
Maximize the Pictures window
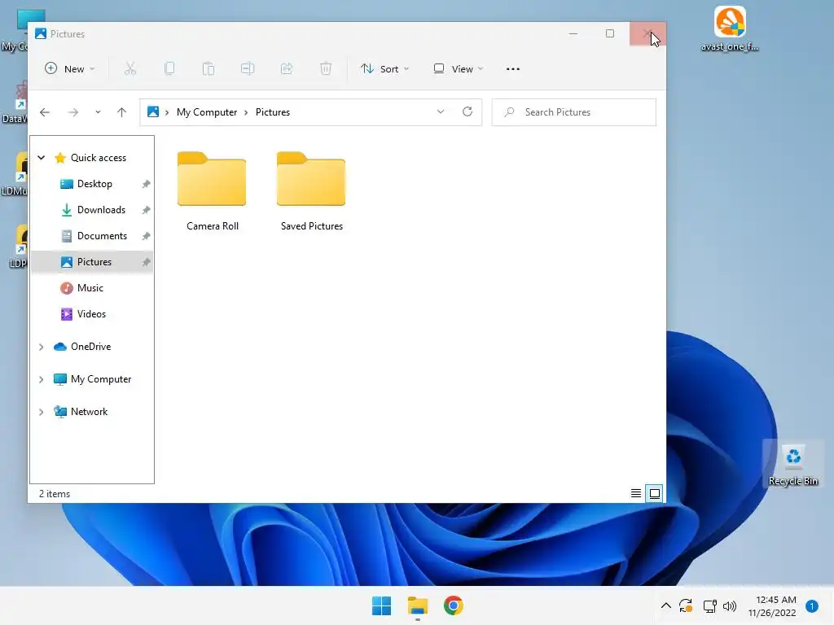[610, 33]
